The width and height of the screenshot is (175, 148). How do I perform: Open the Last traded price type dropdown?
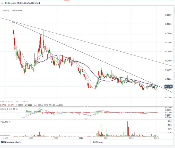coord(17,11)
